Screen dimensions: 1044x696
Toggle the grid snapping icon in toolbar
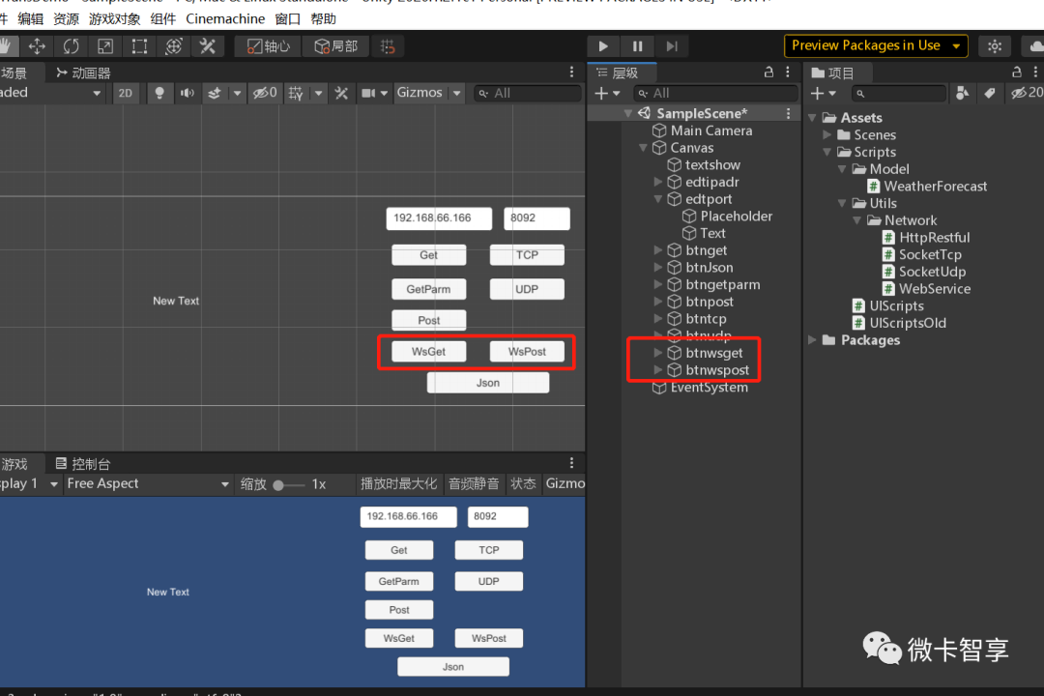388,46
